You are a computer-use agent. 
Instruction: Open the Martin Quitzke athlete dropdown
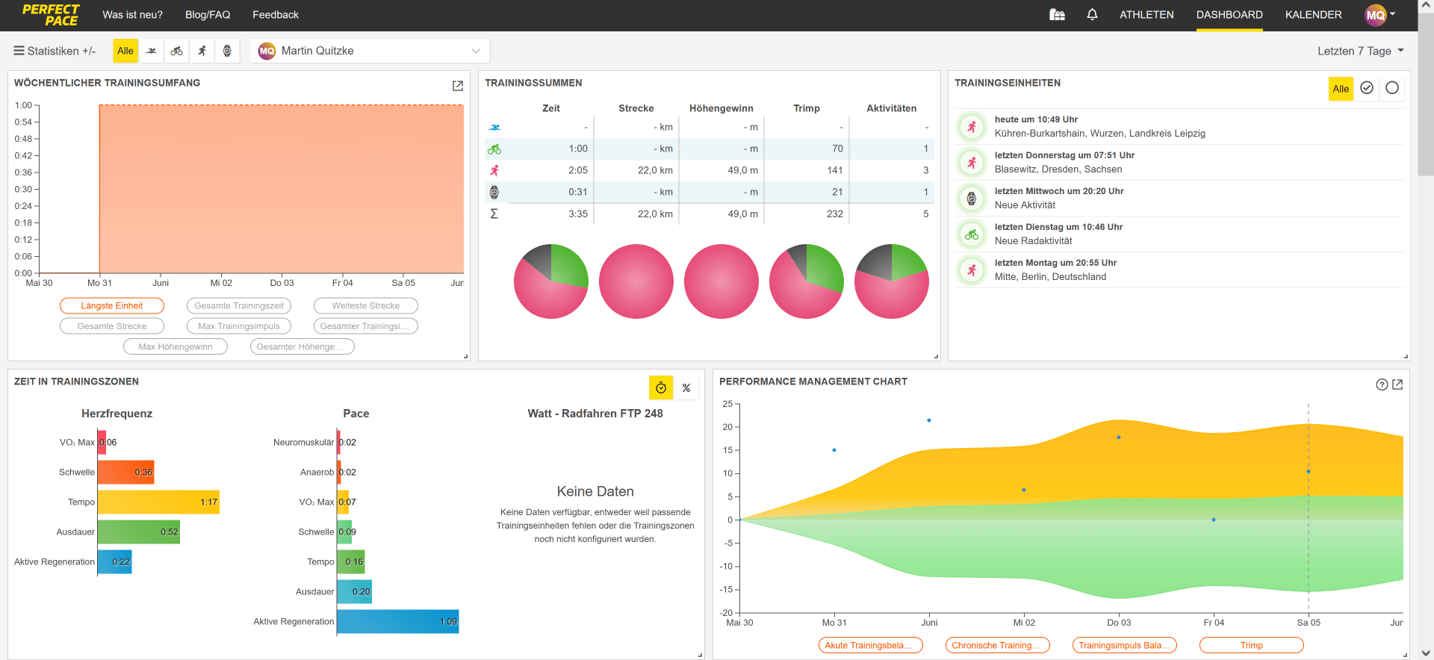[x=370, y=51]
